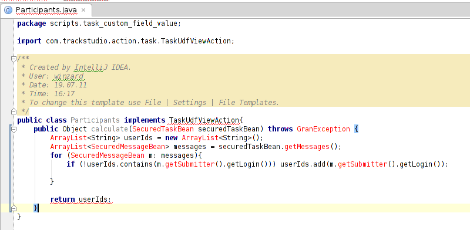
Task: Click the implements keyword
Action: point(145,120)
